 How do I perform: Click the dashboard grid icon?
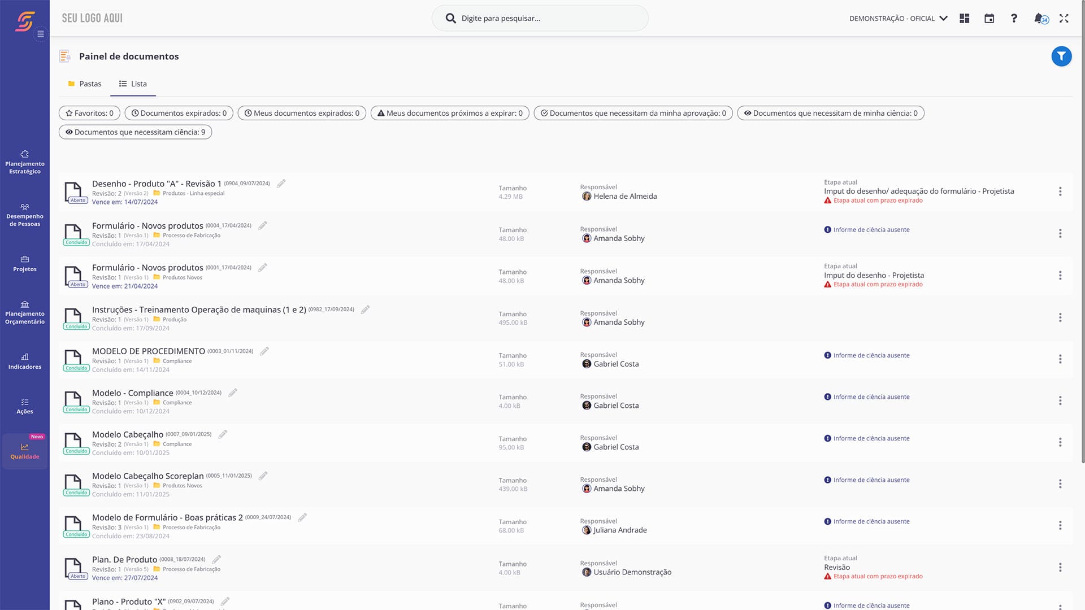[x=965, y=18]
